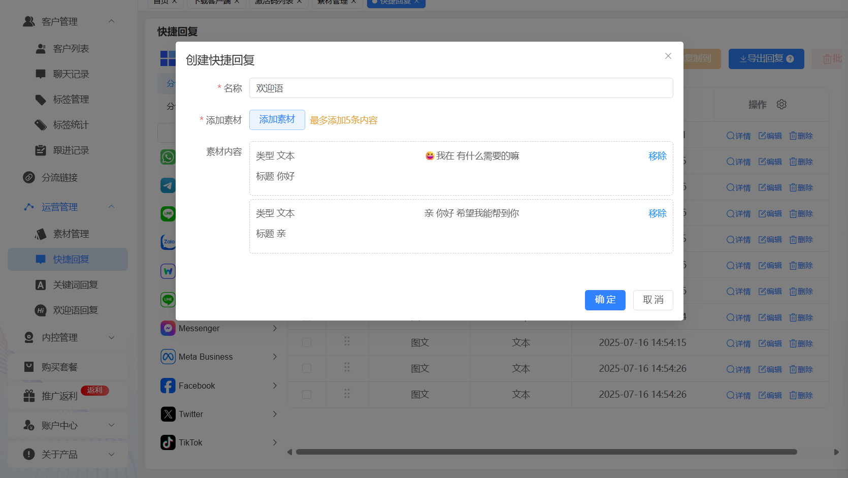Open table column settings gear icon
The width and height of the screenshot is (848, 478).
point(781,104)
